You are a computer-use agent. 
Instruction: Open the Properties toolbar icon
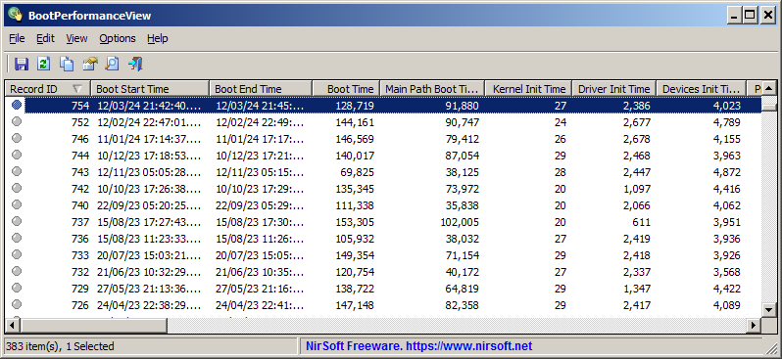(90, 64)
